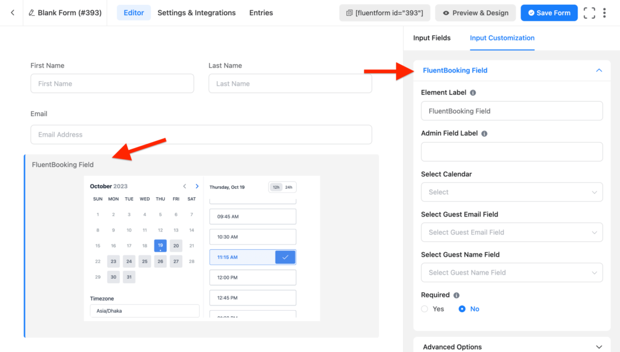This screenshot has height=352, width=620.
Task: Open the Asia/Dhaka timezone selector
Action: tap(145, 311)
